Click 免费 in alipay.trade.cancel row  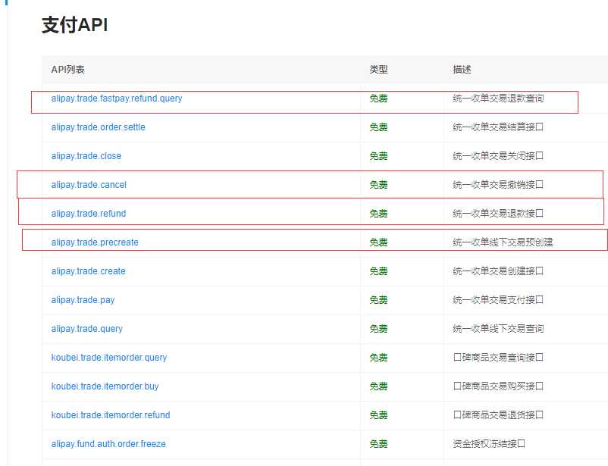pos(378,185)
